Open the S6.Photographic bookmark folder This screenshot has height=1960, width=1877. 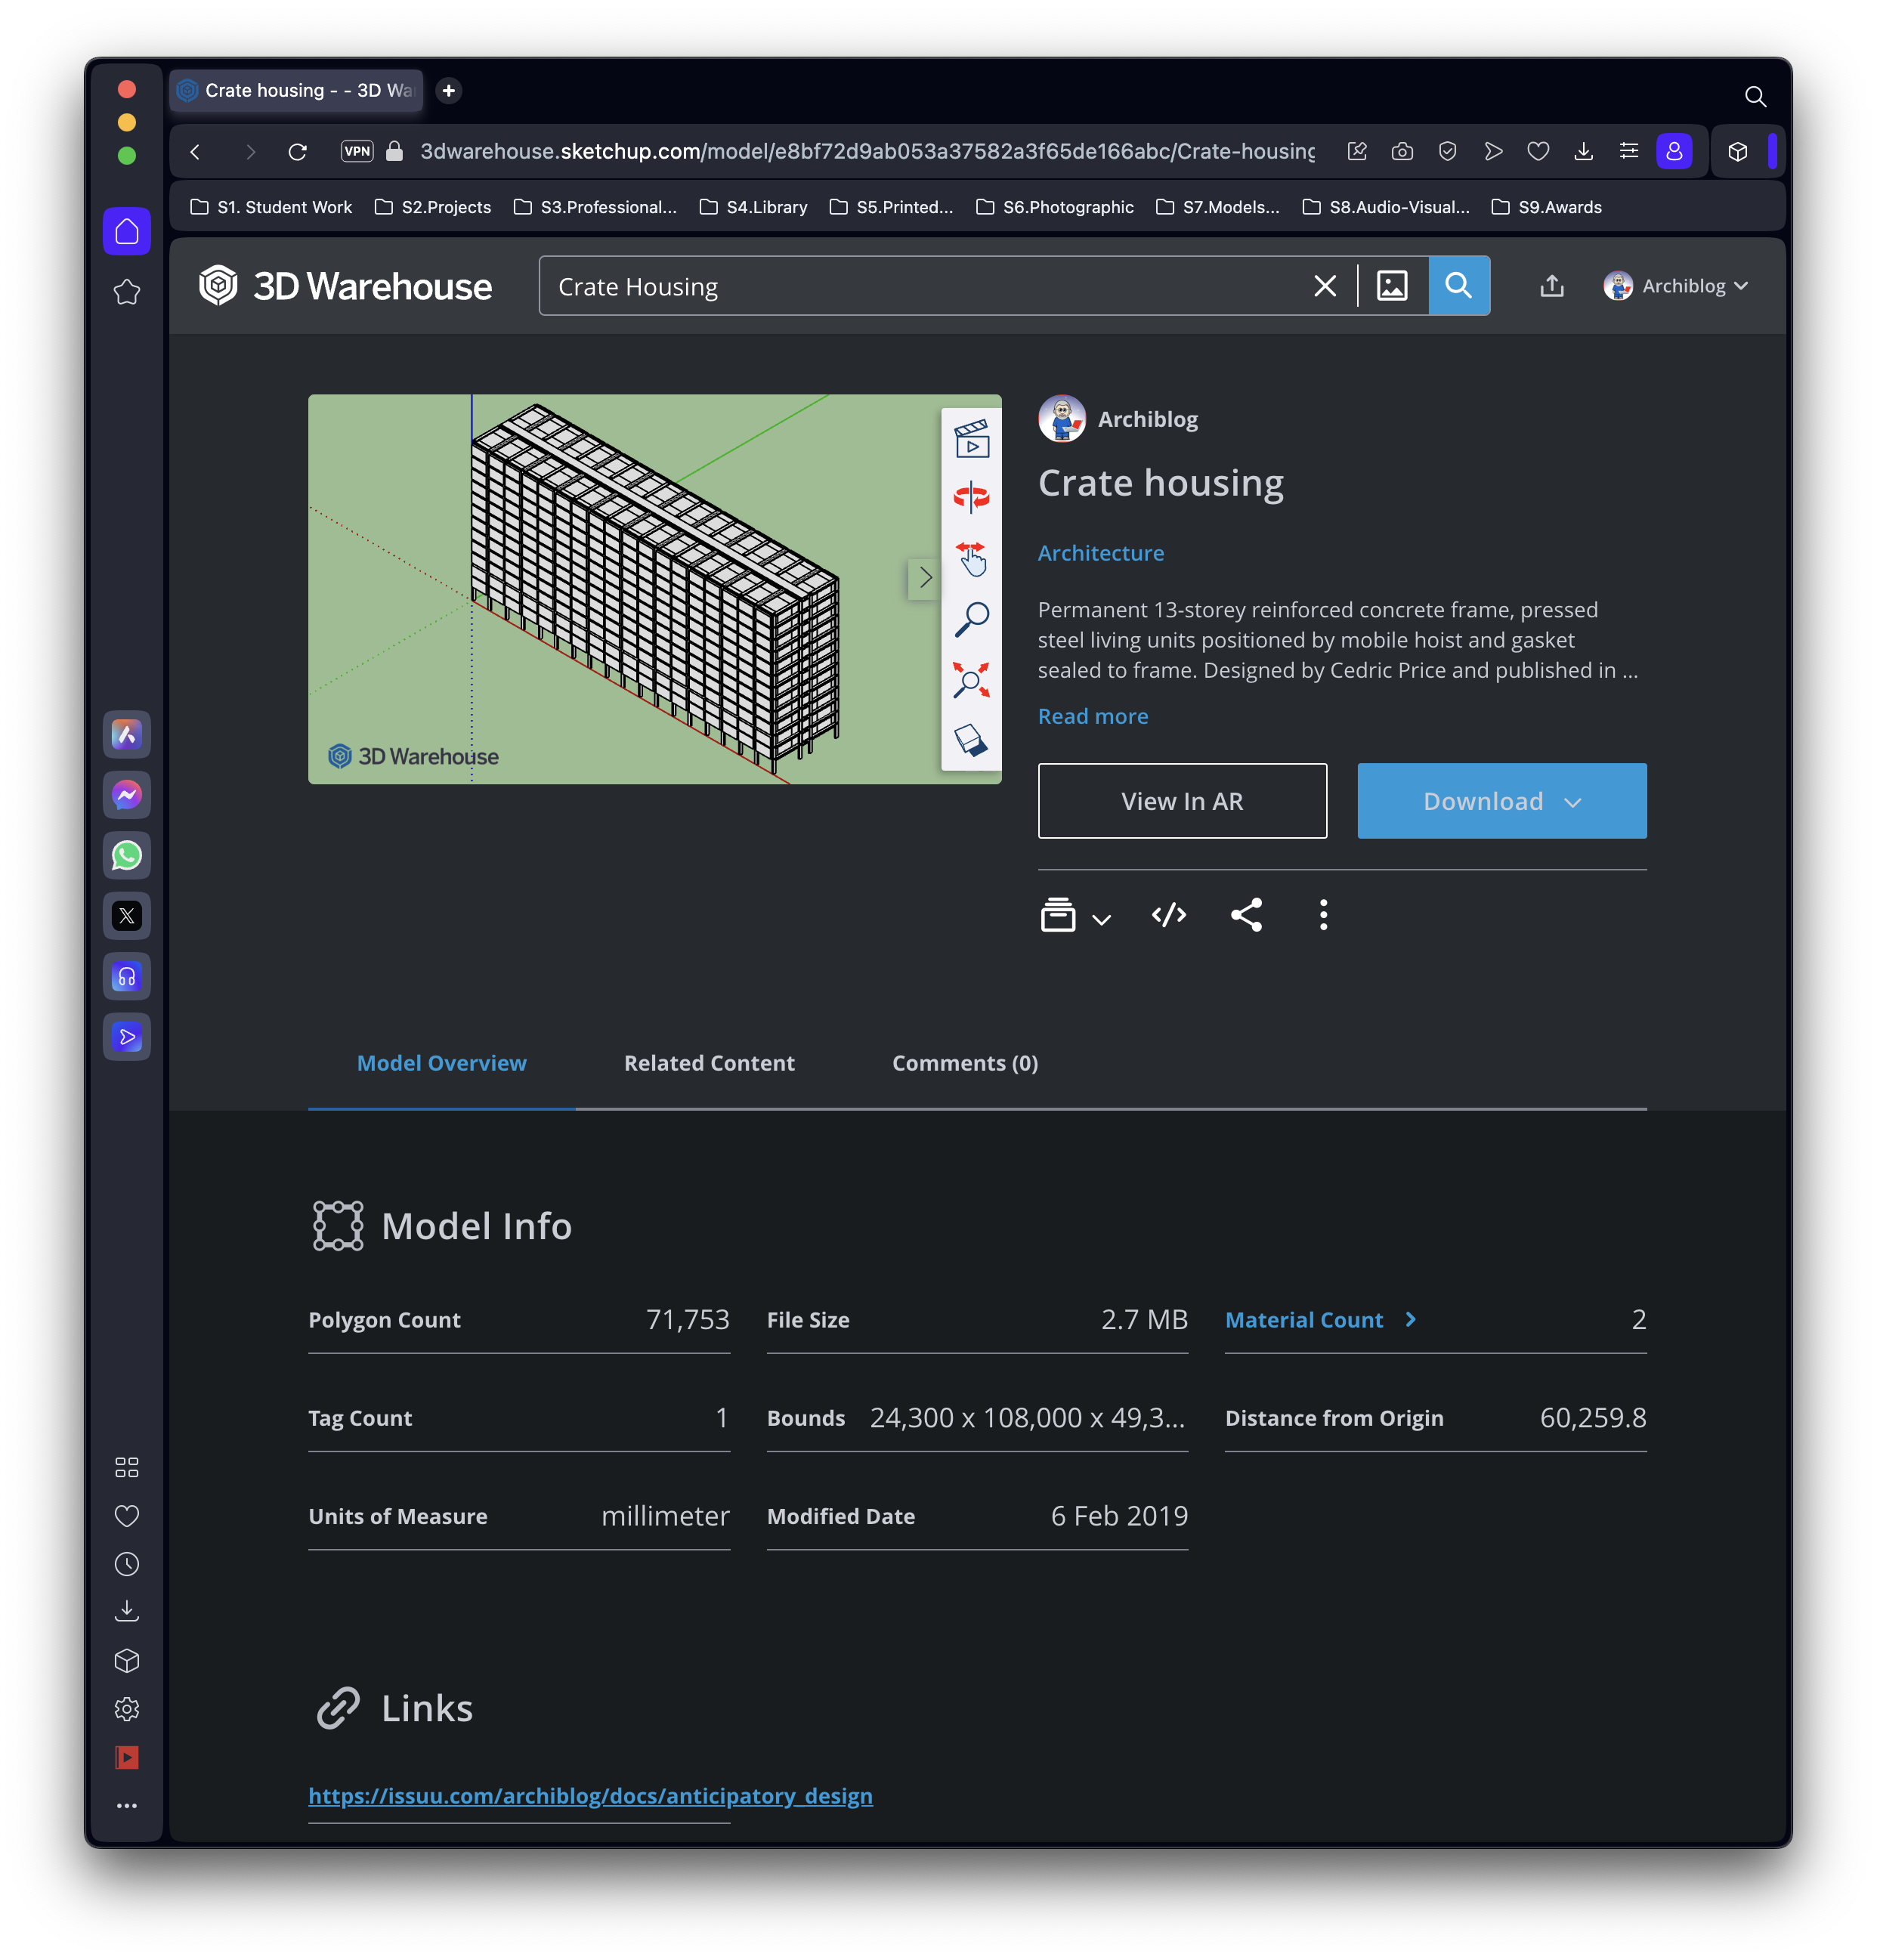coord(1054,207)
